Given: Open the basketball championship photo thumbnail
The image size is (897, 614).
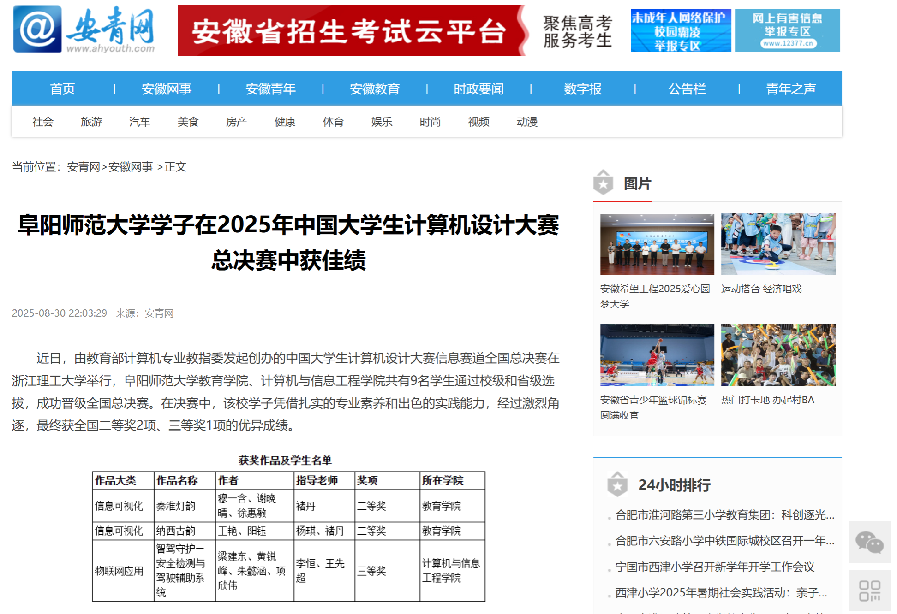Looking at the screenshot, I should coord(657,355).
